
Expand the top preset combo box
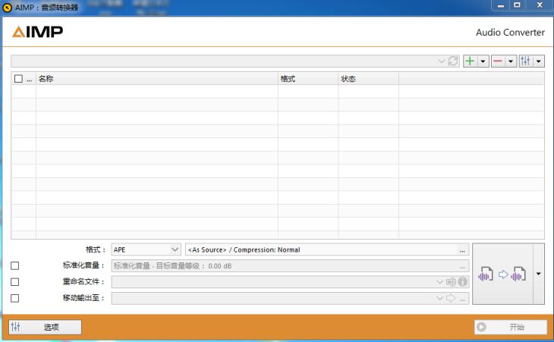(441, 61)
